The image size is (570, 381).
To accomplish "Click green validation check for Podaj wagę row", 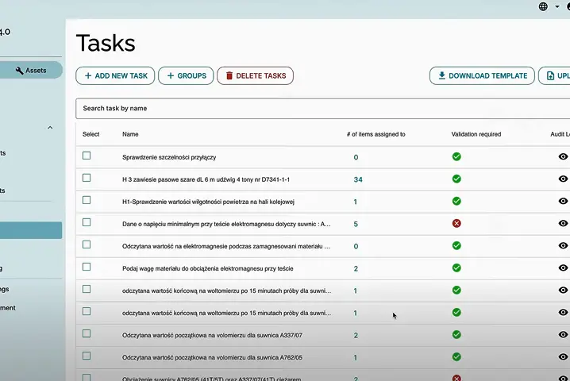I will click(x=456, y=268).
